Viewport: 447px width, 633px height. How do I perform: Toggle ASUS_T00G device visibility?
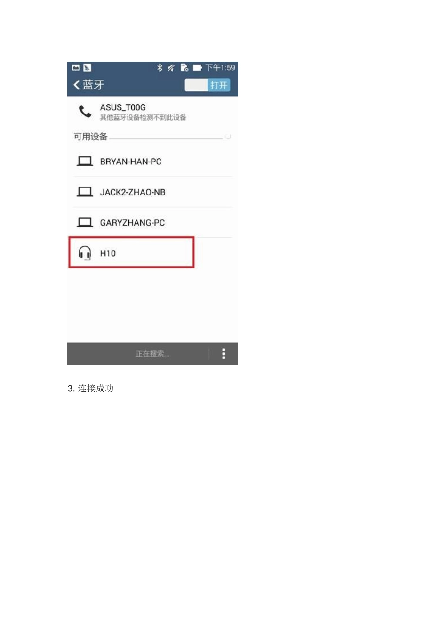click(x=152, y=112)
